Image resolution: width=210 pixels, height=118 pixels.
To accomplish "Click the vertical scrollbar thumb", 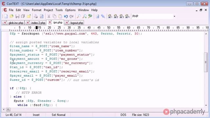I will click(206, 62).
